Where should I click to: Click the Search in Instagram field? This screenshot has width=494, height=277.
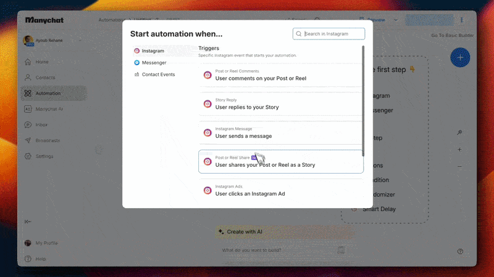click(329, 34)
